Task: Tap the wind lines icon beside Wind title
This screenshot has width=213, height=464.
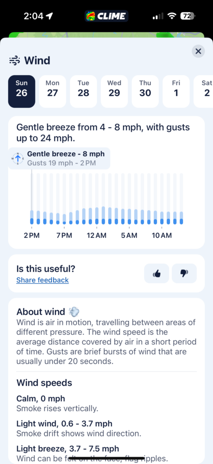Action: click(x=15, y=61)
